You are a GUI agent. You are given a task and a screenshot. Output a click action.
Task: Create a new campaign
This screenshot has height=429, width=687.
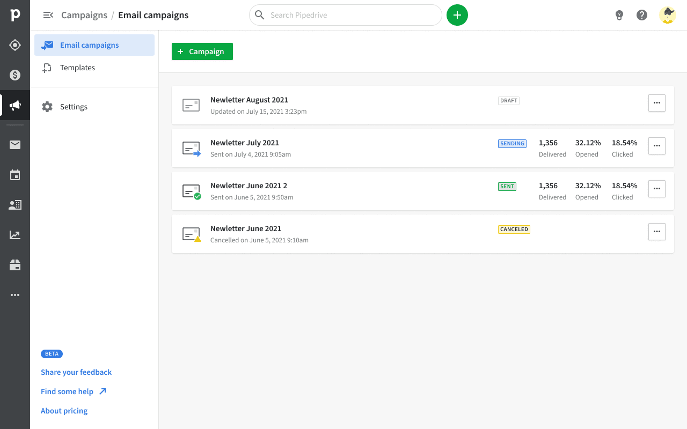[202, 51]
